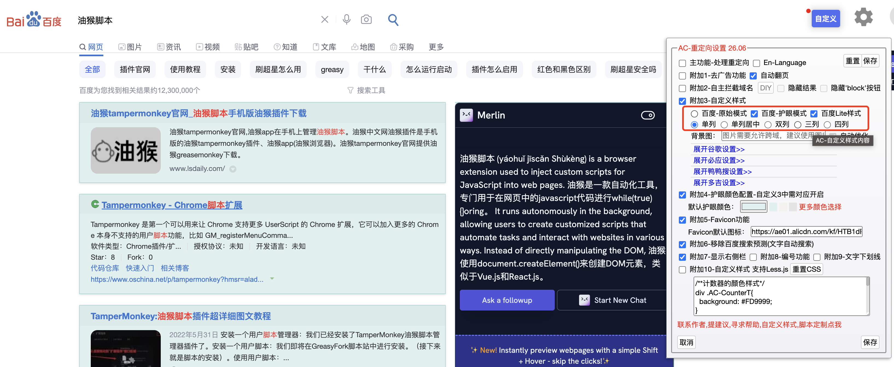Enable 主功能-处理重定向 checkbox

click(682, 63)
